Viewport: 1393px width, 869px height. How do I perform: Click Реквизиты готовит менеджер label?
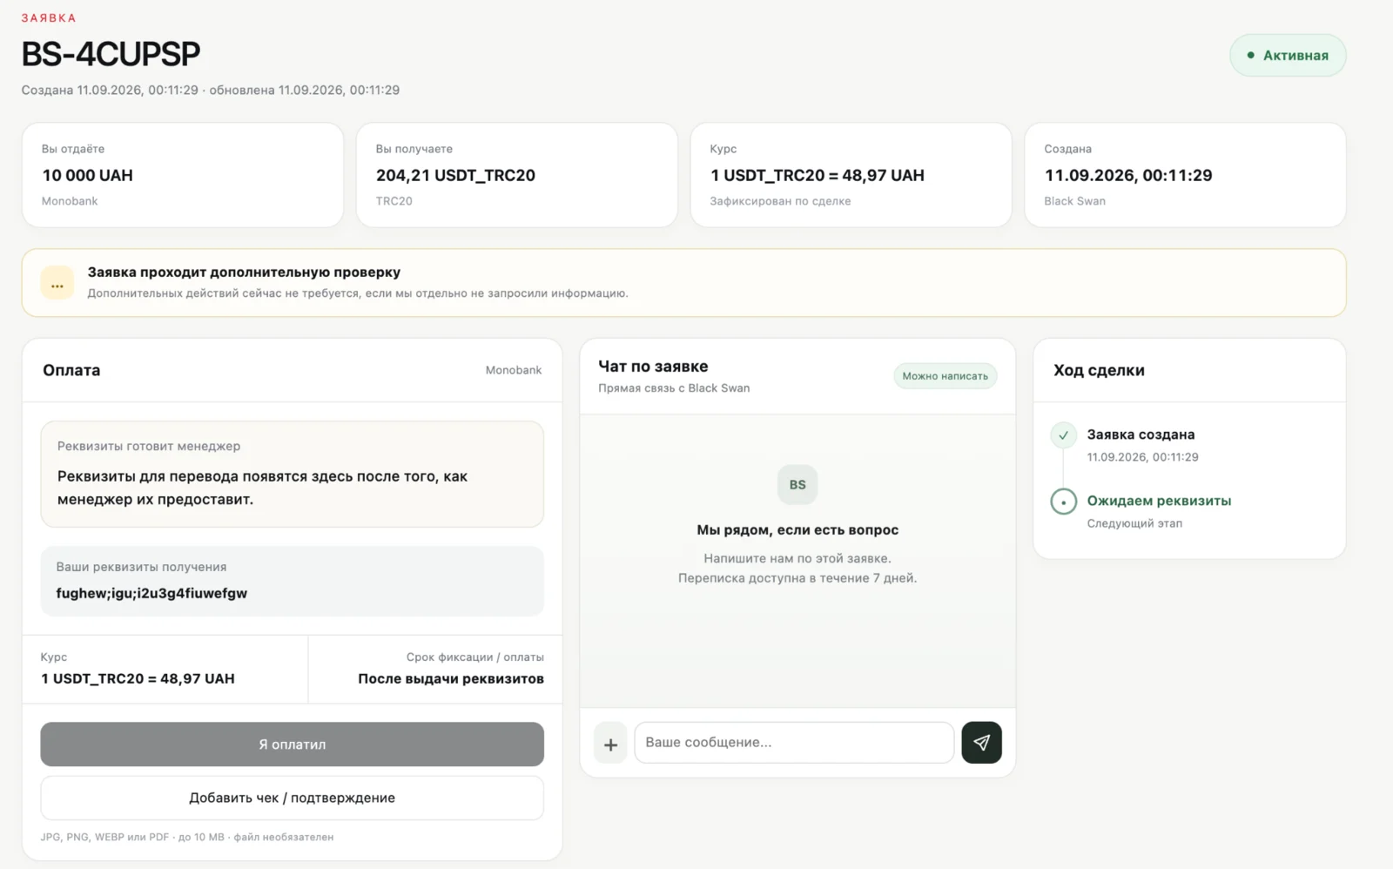pos(149,446)
